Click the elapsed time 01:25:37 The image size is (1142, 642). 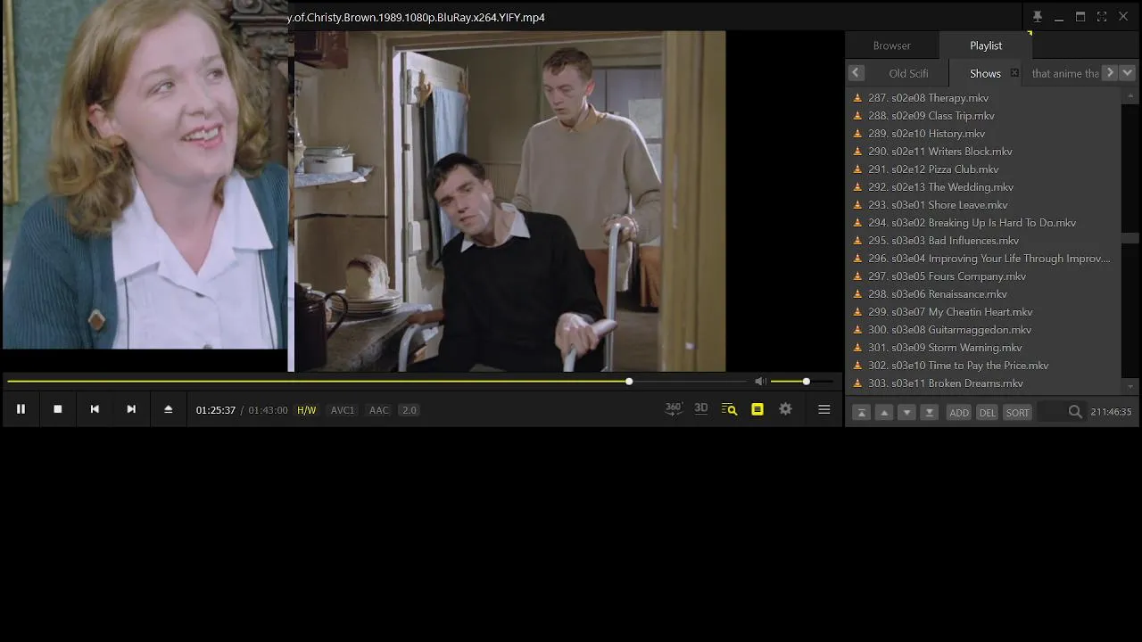[x=216, y=410]
